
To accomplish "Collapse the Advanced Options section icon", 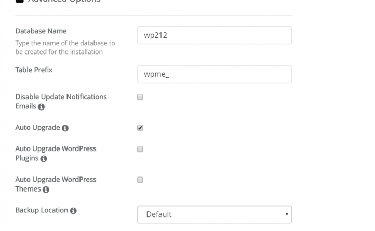I will [x=20, y=1].
